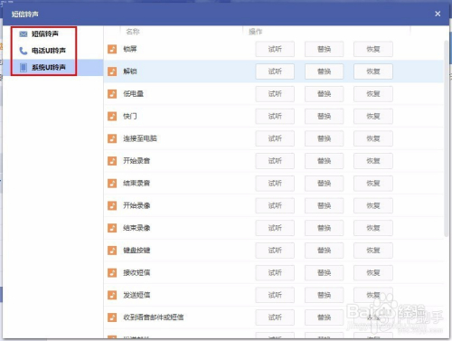
Task: Replace the 结束录像 sound
Action: coord(325,228)
